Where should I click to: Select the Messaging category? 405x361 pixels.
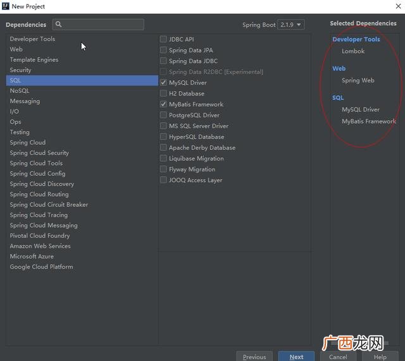coord(82,101)
